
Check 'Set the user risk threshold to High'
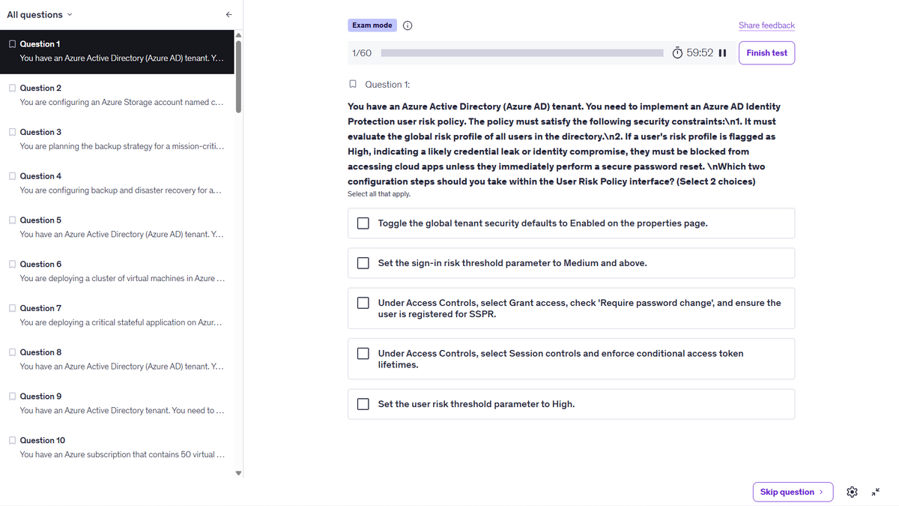coord(363,404)
